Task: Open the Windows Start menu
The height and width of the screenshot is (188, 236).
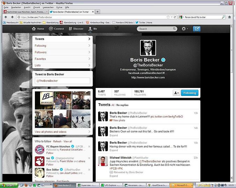Action: [9, 185]
